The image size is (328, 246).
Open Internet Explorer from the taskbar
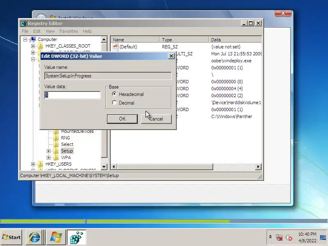pyautogui.click(x=34, y=237)
